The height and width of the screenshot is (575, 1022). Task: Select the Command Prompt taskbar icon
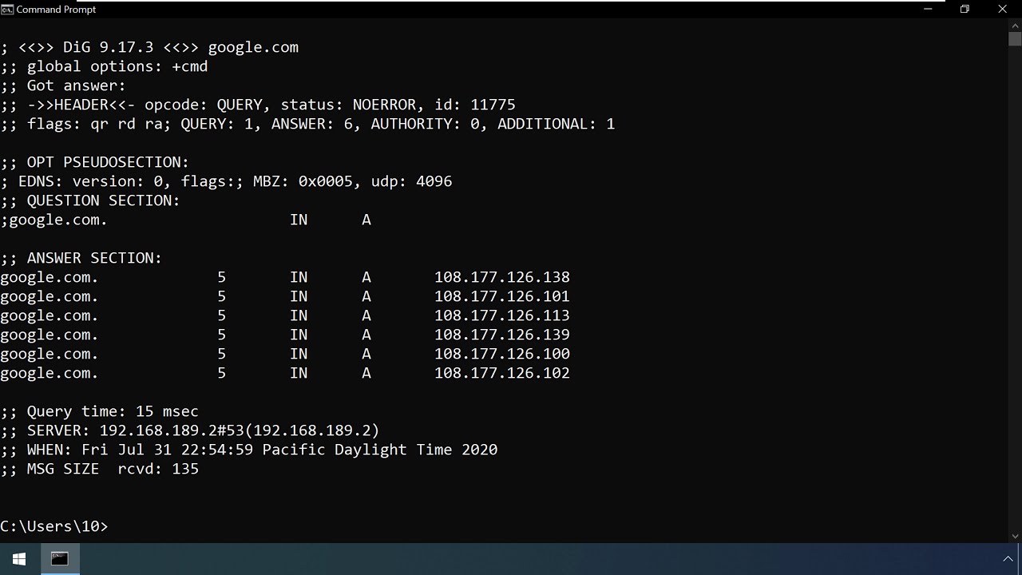point(60,559)
